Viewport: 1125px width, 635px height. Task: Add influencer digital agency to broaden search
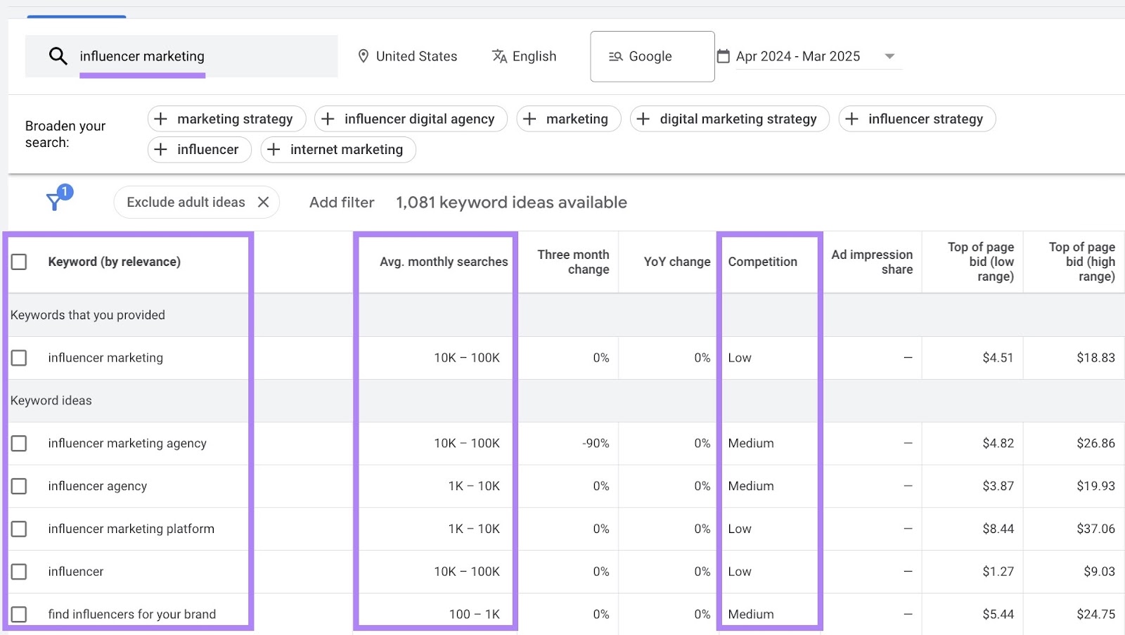point(410,119)
